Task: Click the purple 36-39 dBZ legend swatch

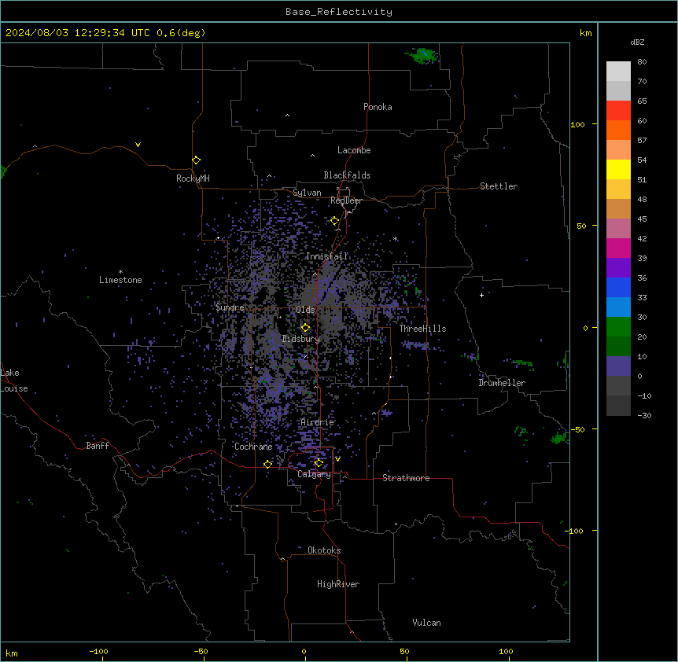Action: click(x=618, y=268)
